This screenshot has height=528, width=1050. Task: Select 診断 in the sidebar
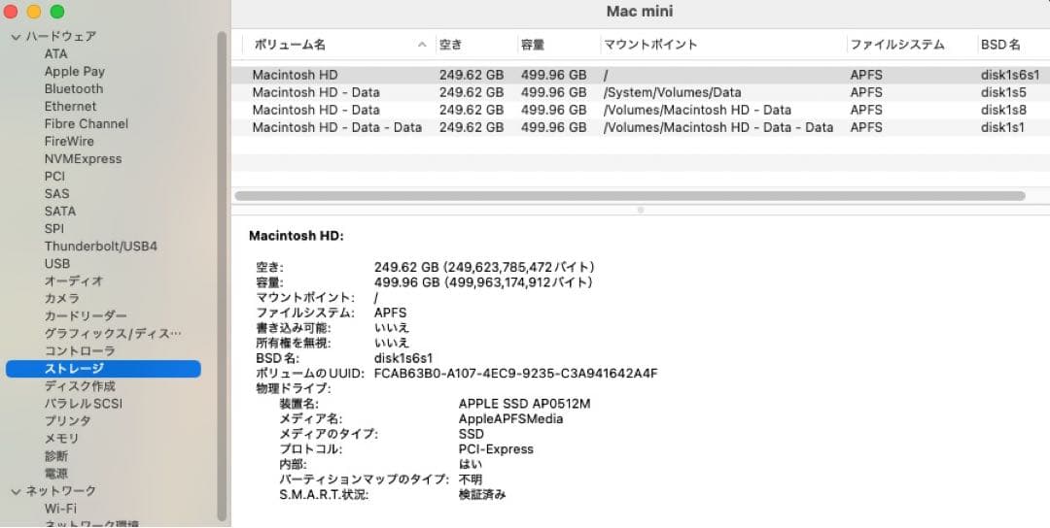pyautogui.click(x=56, y=456)
